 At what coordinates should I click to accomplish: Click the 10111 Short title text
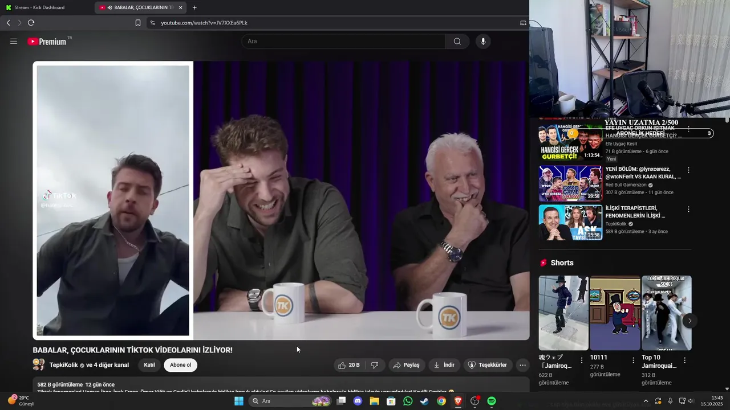click(598, 358)
